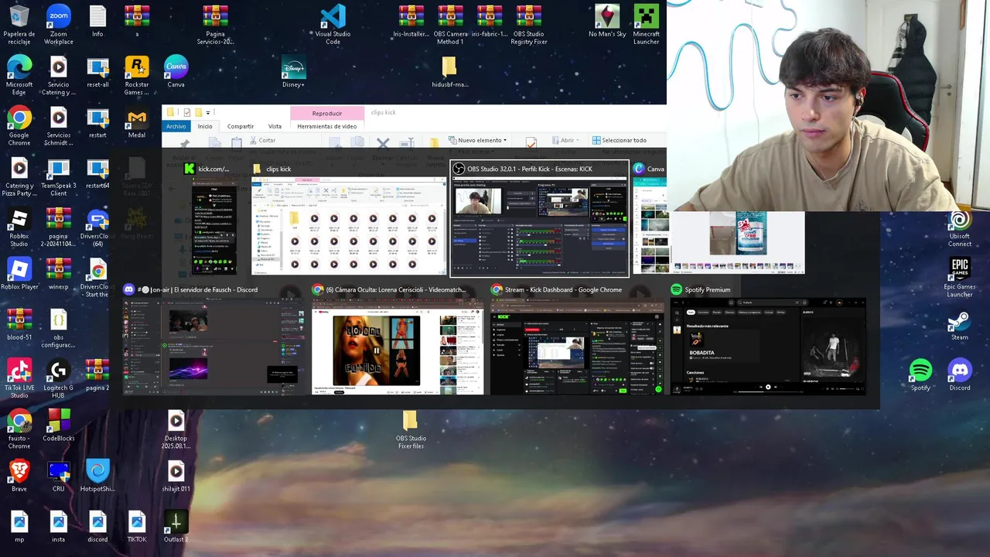Switch to the Cámara Oculta Chrome thumbnail
The width and height of the screenshot is (990, 557).
click(x=398, y=340)
